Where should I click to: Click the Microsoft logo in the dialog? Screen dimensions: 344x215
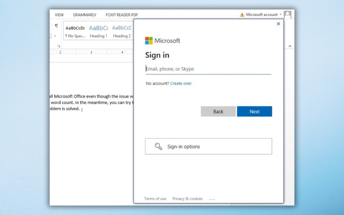coord(163,40)
